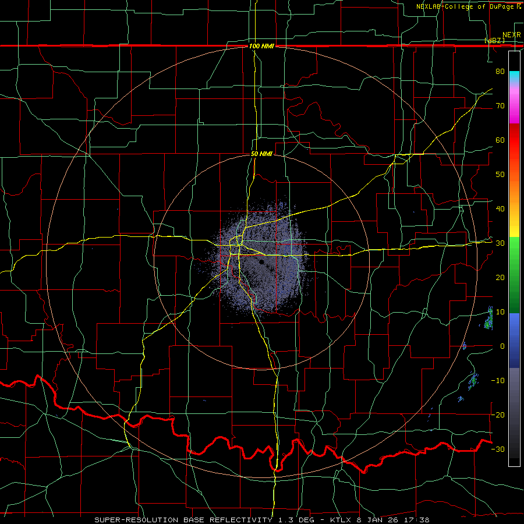Click the "NEXLAB-College of DuPage" header text
This screenshot has width=524, height=524.
tap(466, 6)
